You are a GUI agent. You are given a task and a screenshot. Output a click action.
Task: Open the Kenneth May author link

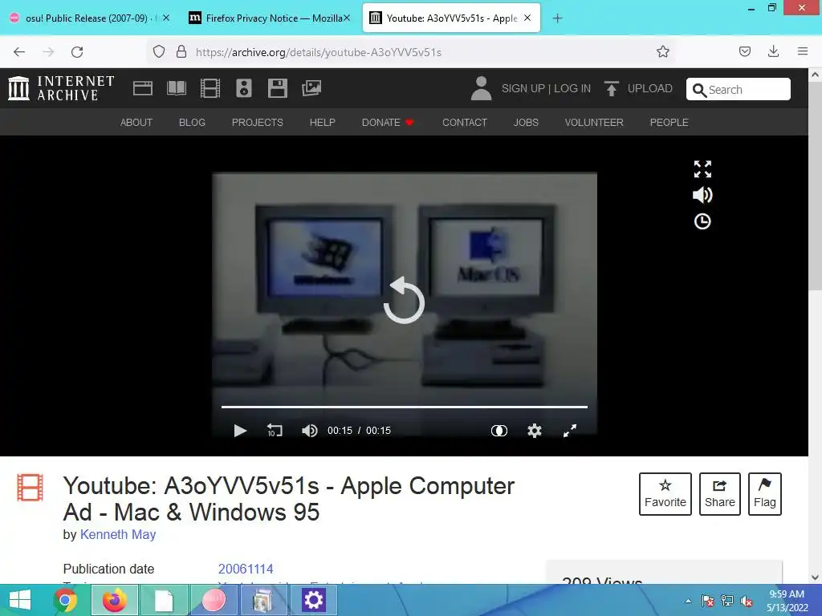click(x=118, y=534)
